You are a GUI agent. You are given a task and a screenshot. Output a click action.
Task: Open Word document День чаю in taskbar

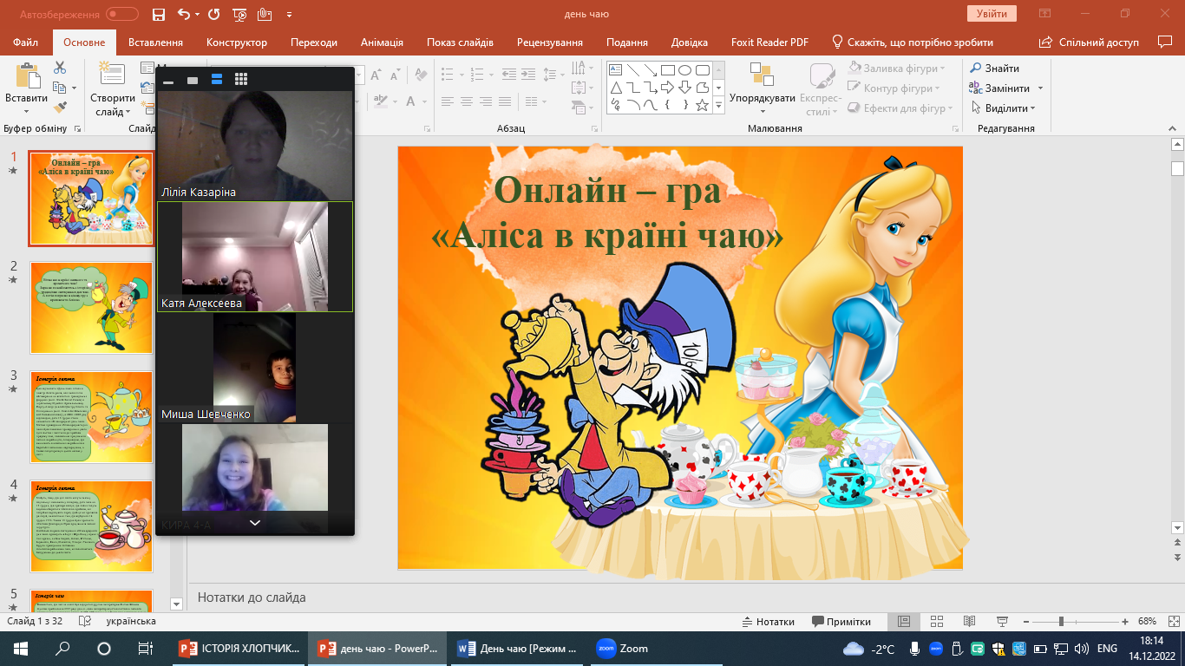tap(519, 649)
